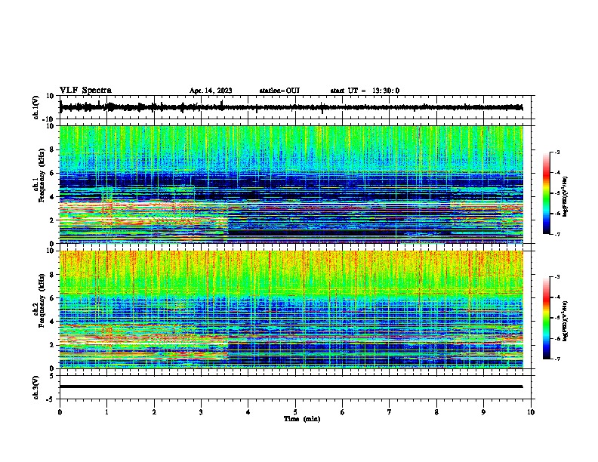This screenshot has height=462, width=598.
Task: Click the "8" kHz tick of ch.1 spectrogram
Action: pos(52,149)
